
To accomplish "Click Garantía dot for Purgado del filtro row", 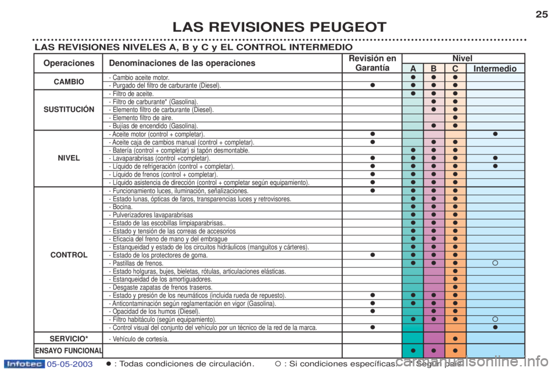I will (x=372, y=85).
